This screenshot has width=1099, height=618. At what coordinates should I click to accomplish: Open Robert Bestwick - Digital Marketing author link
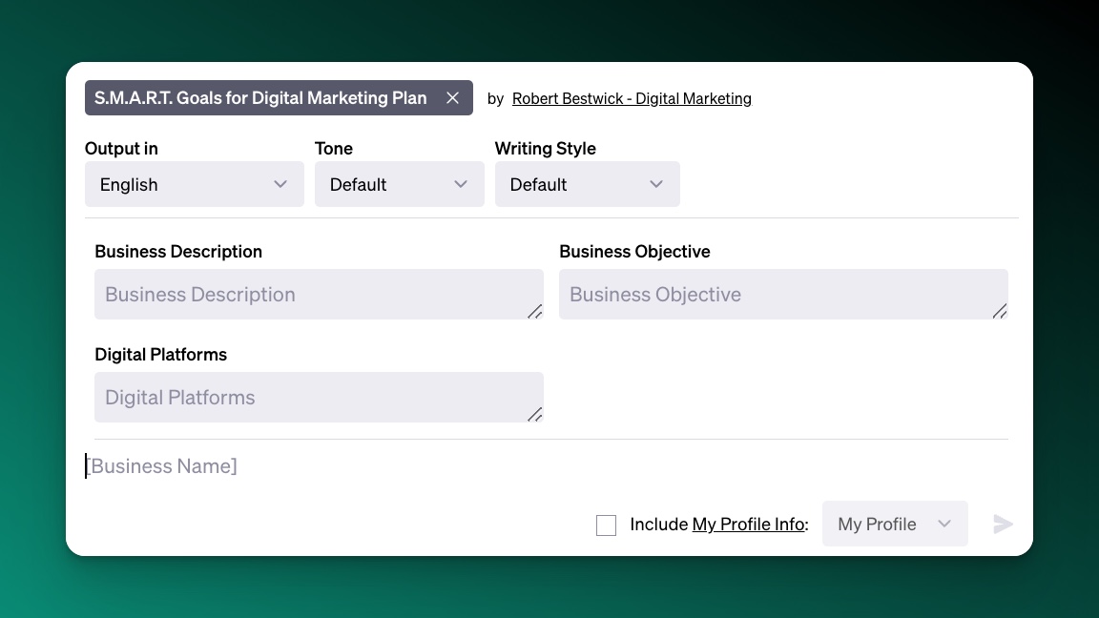(x=632, y=99)
